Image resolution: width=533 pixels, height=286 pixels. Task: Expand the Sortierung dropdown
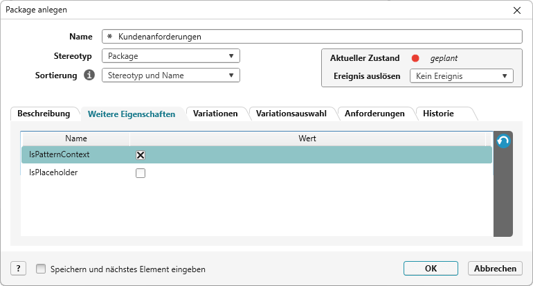pos(170,75)
